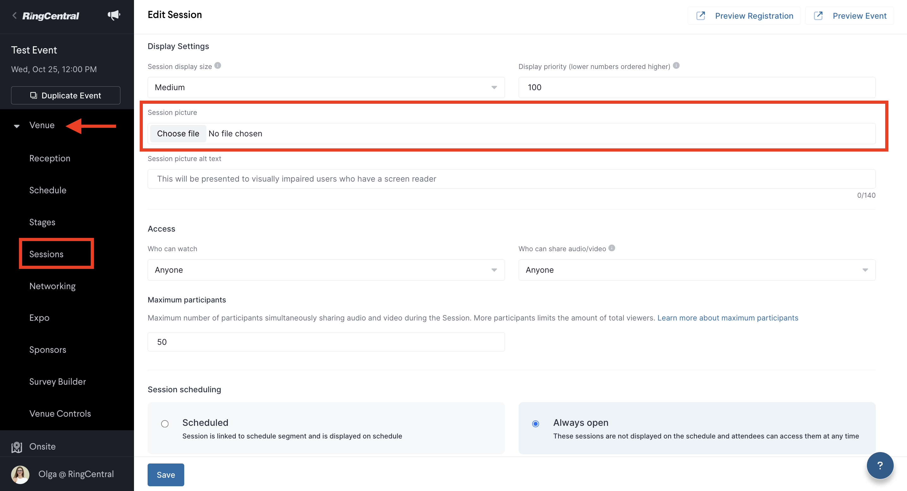The image size is (907, 491).
Task: Click the back chevron beside RingCentral logo
Action: pos(15,16)
